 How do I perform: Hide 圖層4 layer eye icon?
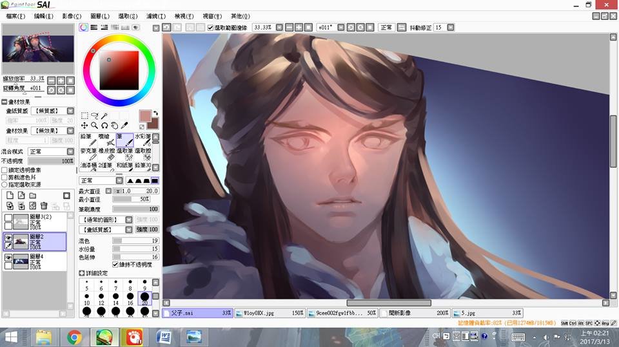tap(8, 257)
